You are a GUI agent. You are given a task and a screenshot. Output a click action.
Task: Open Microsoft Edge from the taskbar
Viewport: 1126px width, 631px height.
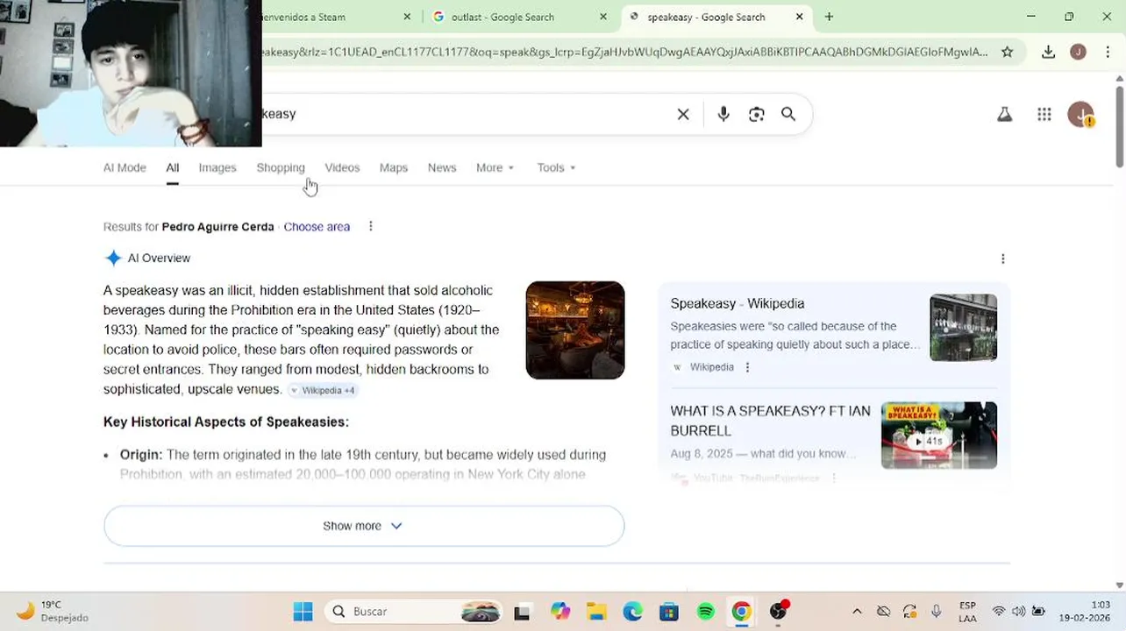pos(632,612)
